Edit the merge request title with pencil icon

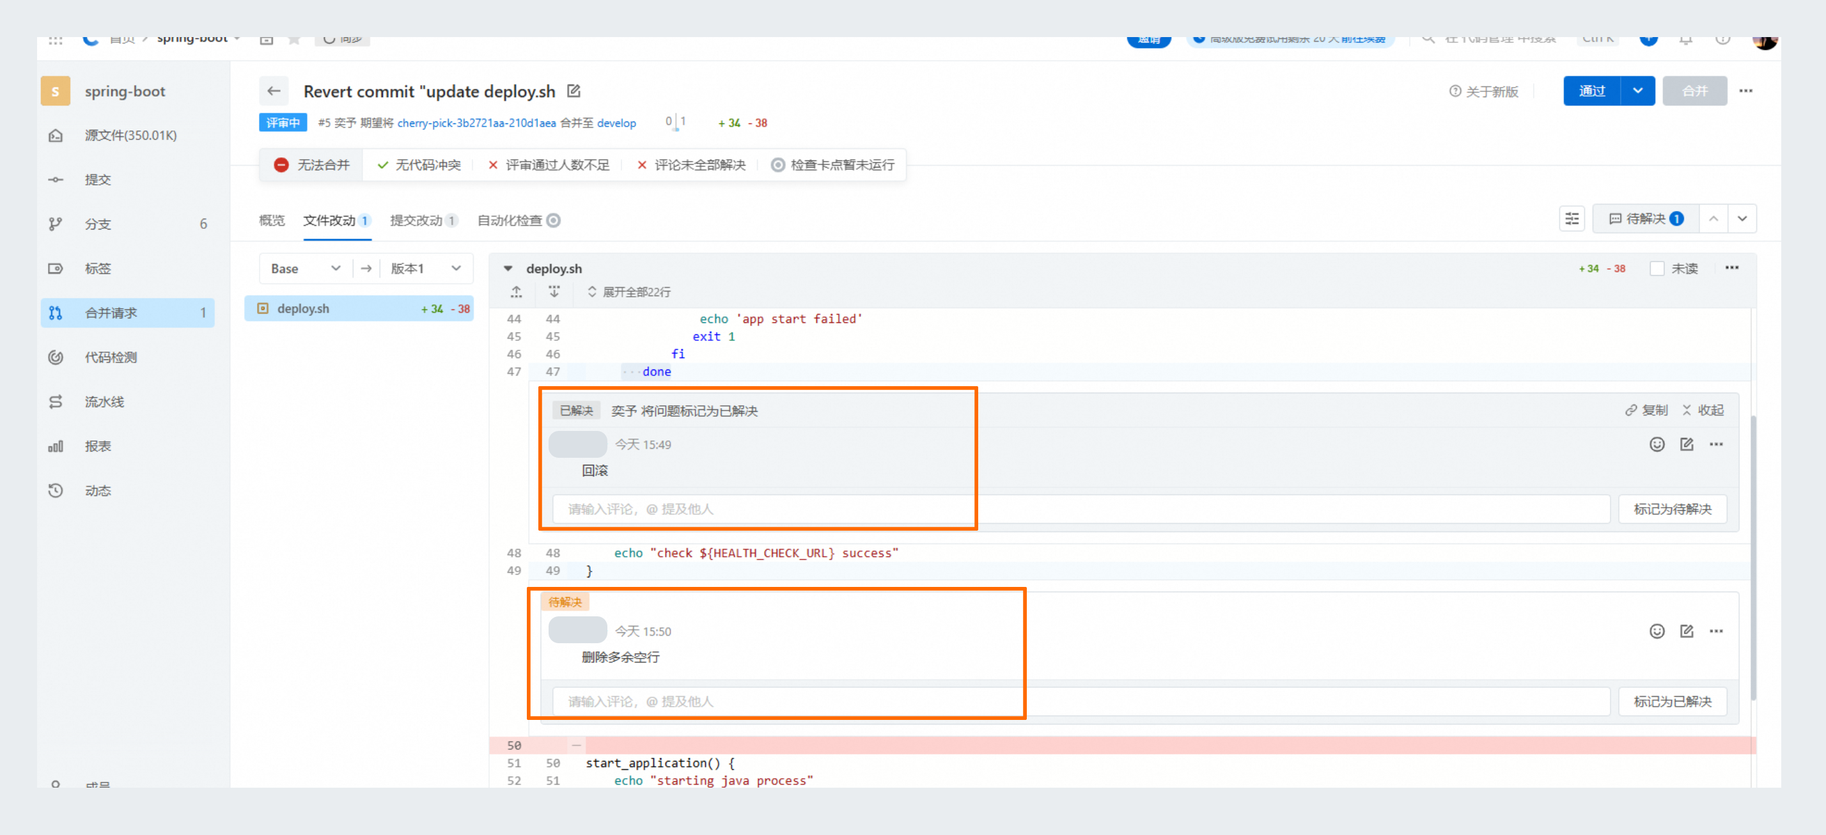[574, 91]
